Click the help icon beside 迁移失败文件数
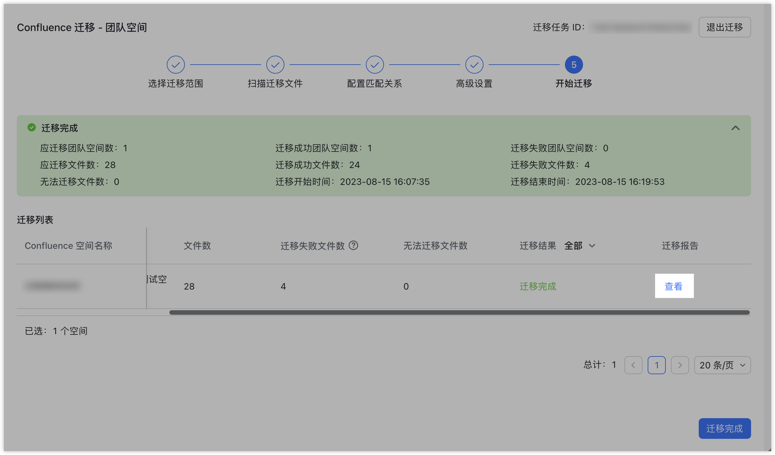Screen dimensions: 775x455 pos(354,246)
